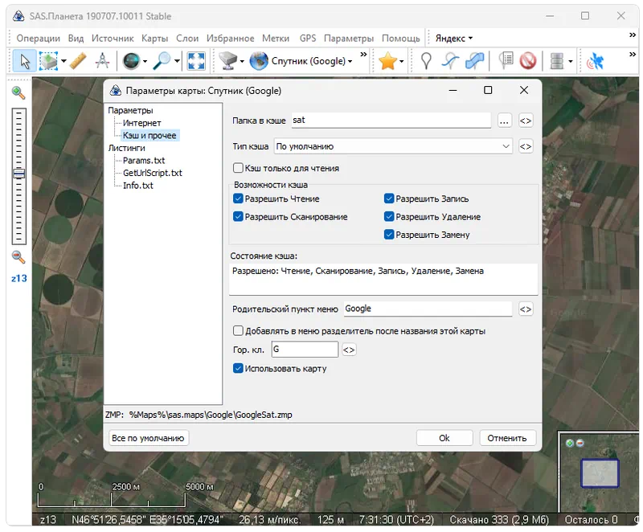
Task: Open the Операции menu
Action: pyautogui.click(x=38, y=39)
